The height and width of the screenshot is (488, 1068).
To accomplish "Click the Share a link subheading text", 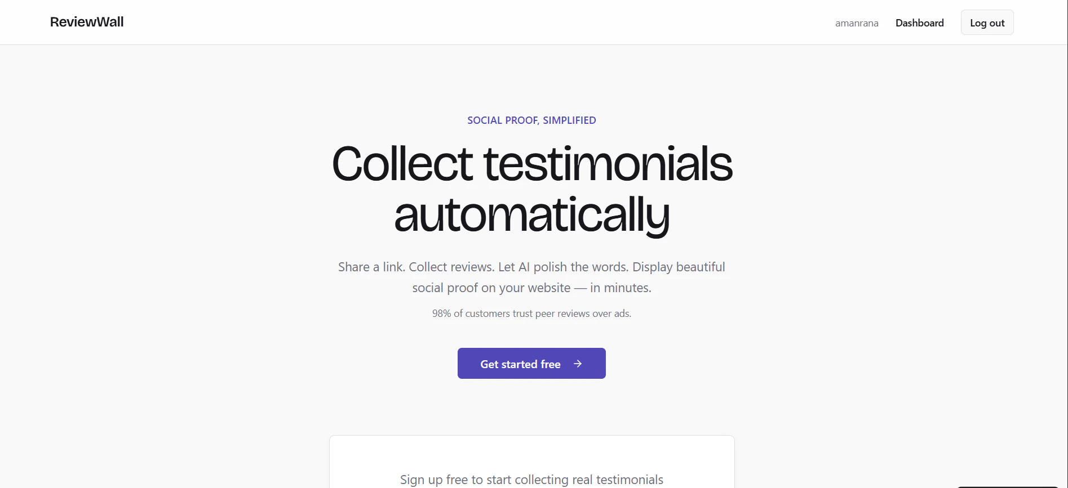I will (x=531, y=277).
